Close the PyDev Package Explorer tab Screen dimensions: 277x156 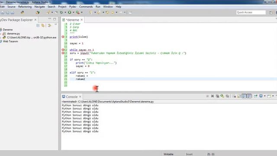35,20
